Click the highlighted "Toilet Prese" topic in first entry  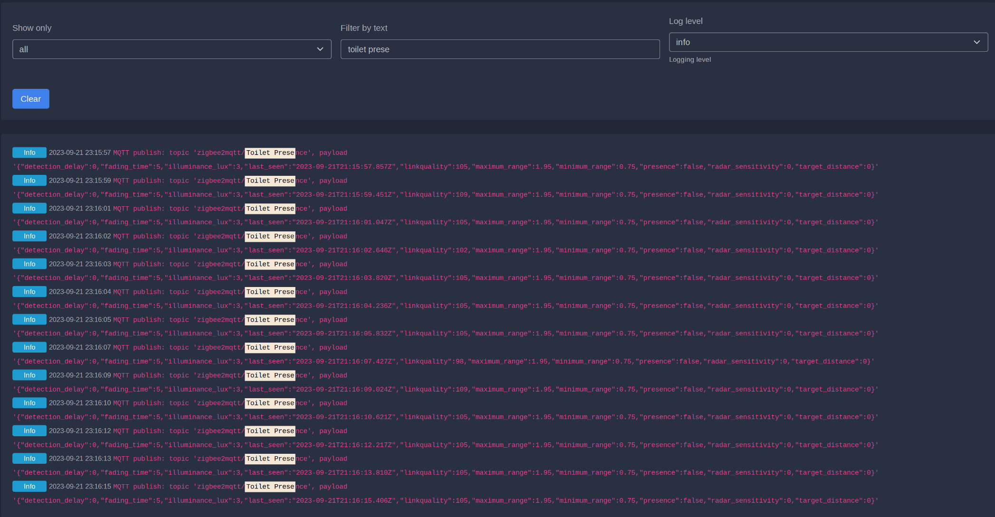(x=269, y=153)
